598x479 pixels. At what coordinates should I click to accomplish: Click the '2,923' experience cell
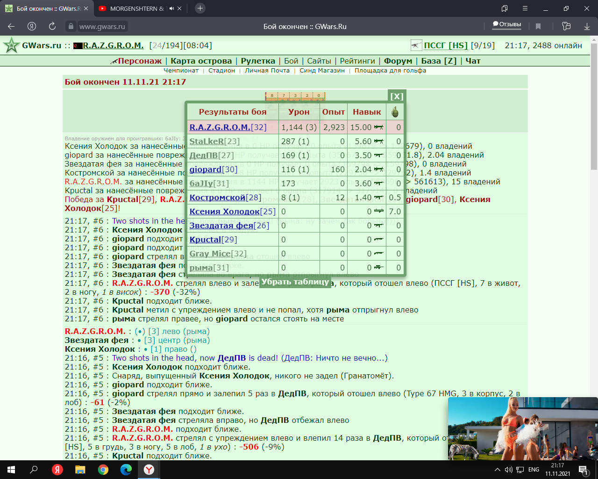click(x=334, y=127)
